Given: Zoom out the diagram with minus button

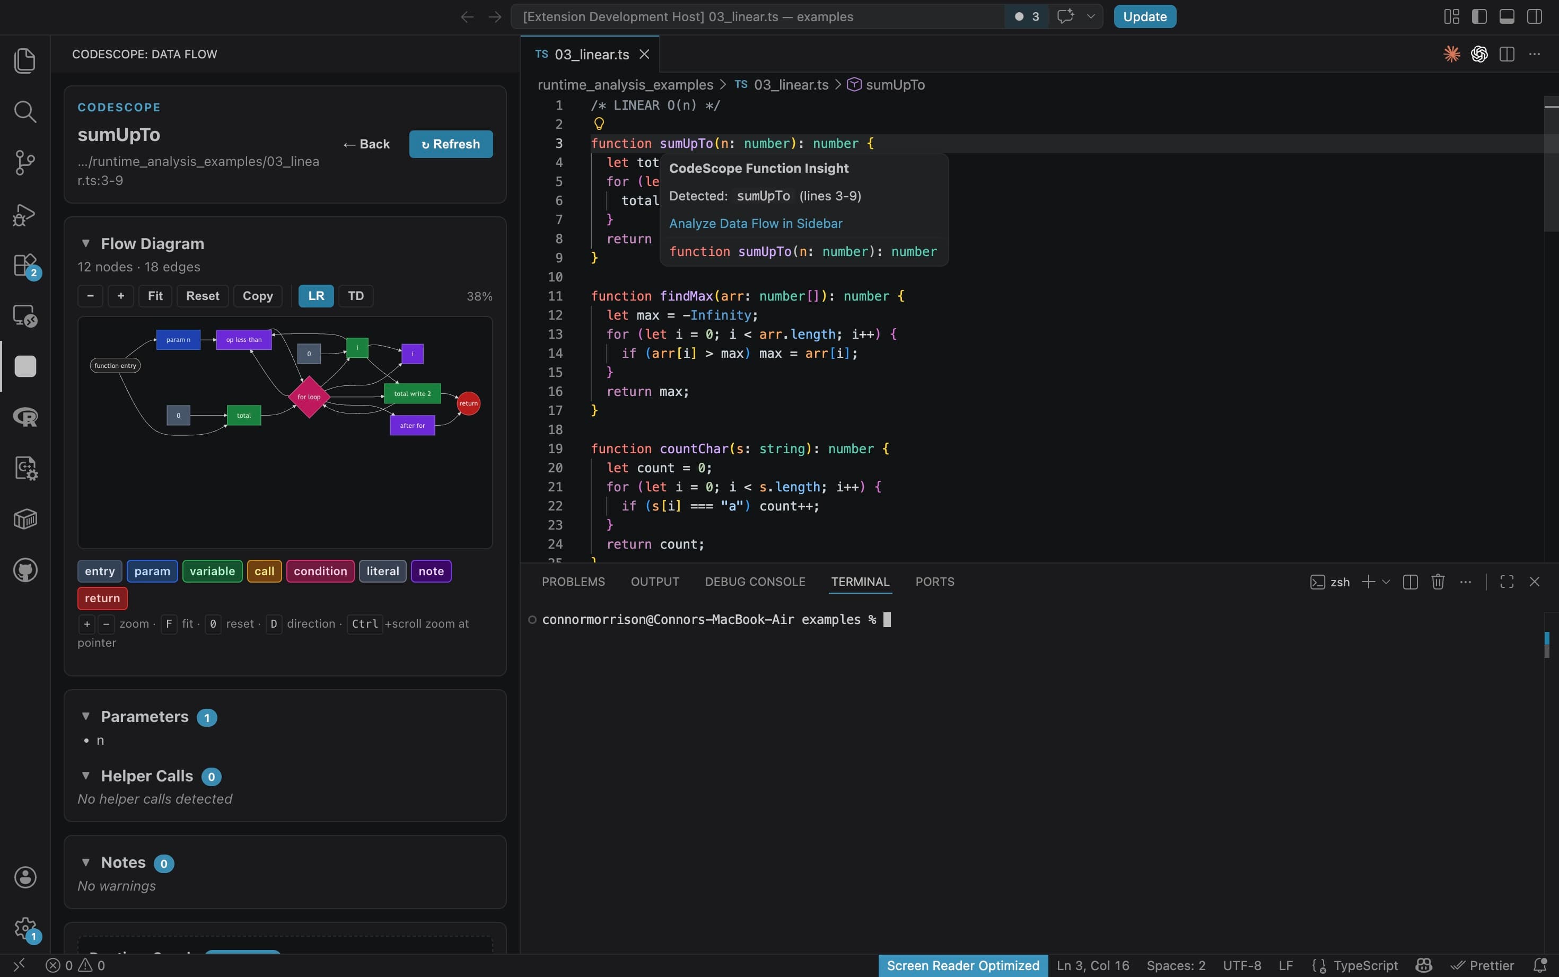Looking at the screenshot, I should click(91, 296).
